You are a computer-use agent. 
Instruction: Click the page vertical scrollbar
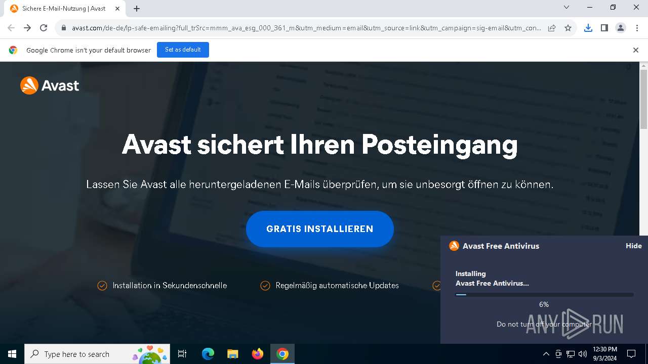point(643,99)
